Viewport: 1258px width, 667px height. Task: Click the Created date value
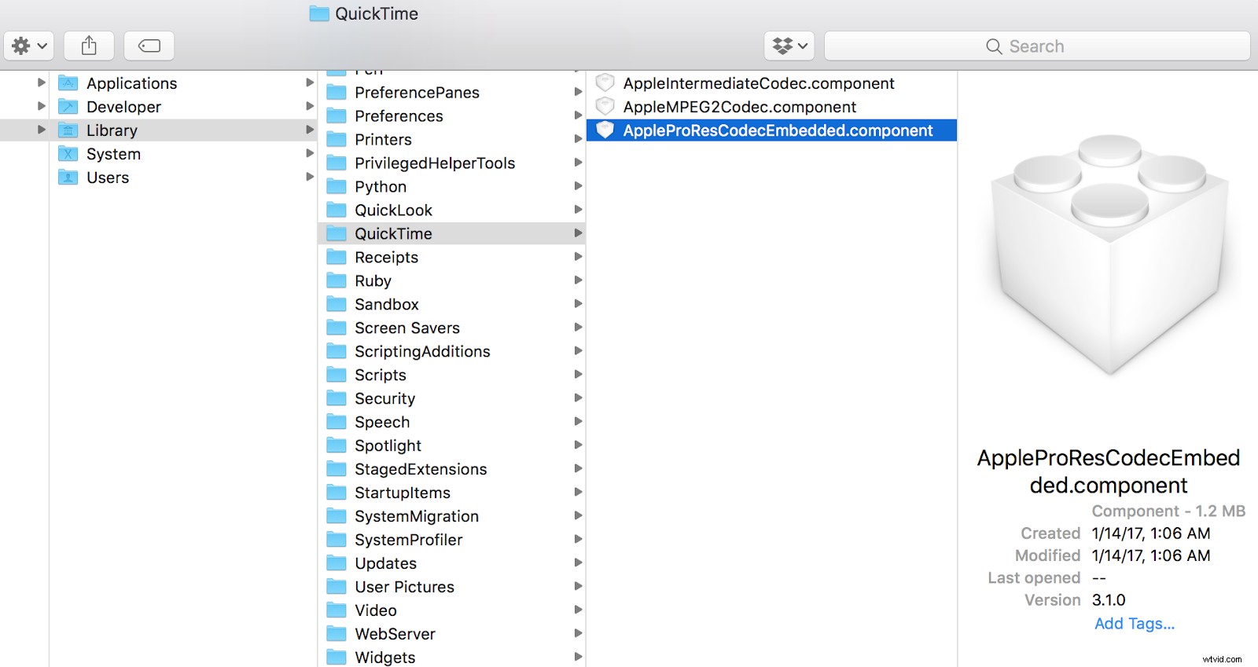1151,533
